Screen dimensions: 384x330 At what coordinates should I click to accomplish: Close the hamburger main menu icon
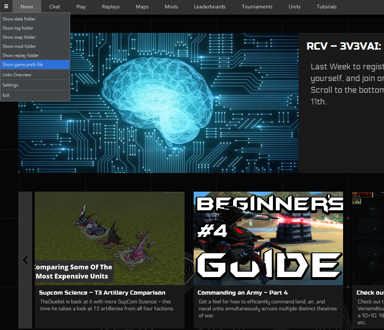point(6,6)
